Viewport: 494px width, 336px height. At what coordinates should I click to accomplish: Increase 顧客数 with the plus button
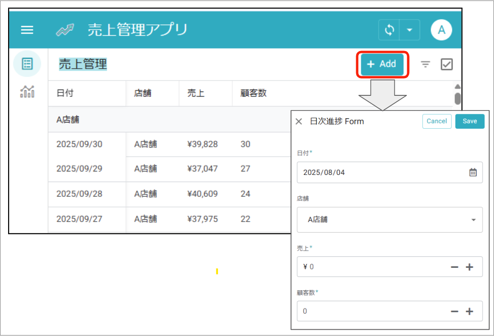click(x=469, y=311)
